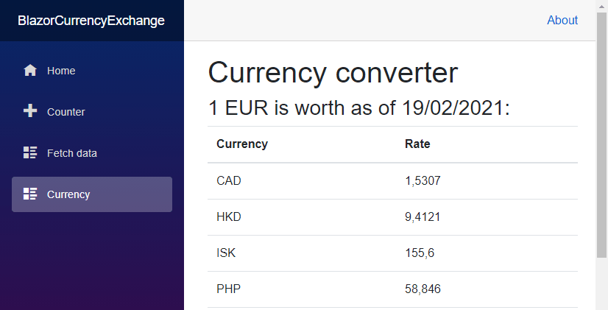Click the Rate column header
Image resolution: width=608 pixels, height=310 pixels.
(417, 144)
